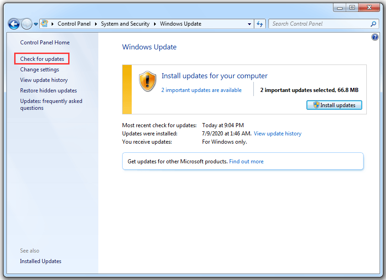Close the Windows Update window

(369, 8)
